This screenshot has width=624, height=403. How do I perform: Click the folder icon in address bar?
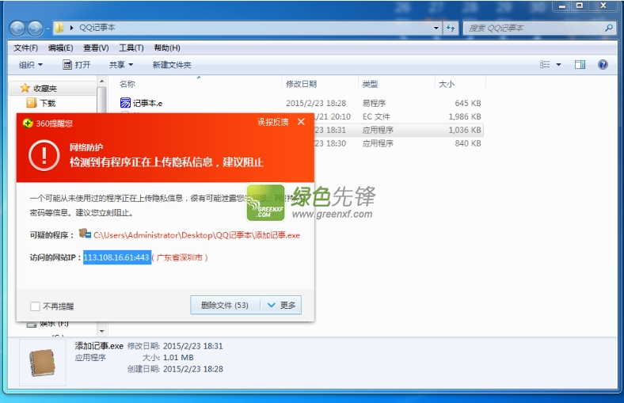59,28
